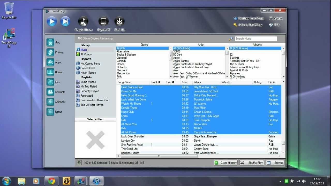This screenshot has width=331, height=186.
Task: Open Windows Media Player taskbar icon
Action: pos(36,181)
